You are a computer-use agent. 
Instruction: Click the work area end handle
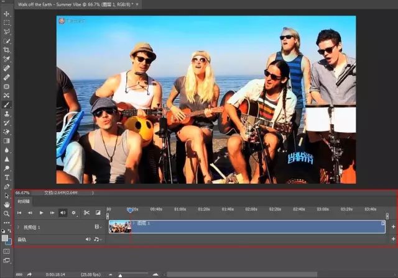coord(387,216)
